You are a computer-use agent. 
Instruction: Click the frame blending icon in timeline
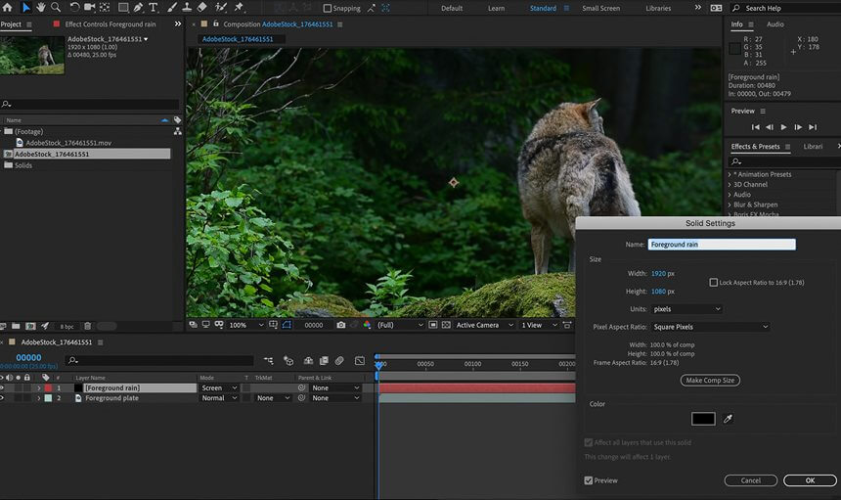click(324, 360)
